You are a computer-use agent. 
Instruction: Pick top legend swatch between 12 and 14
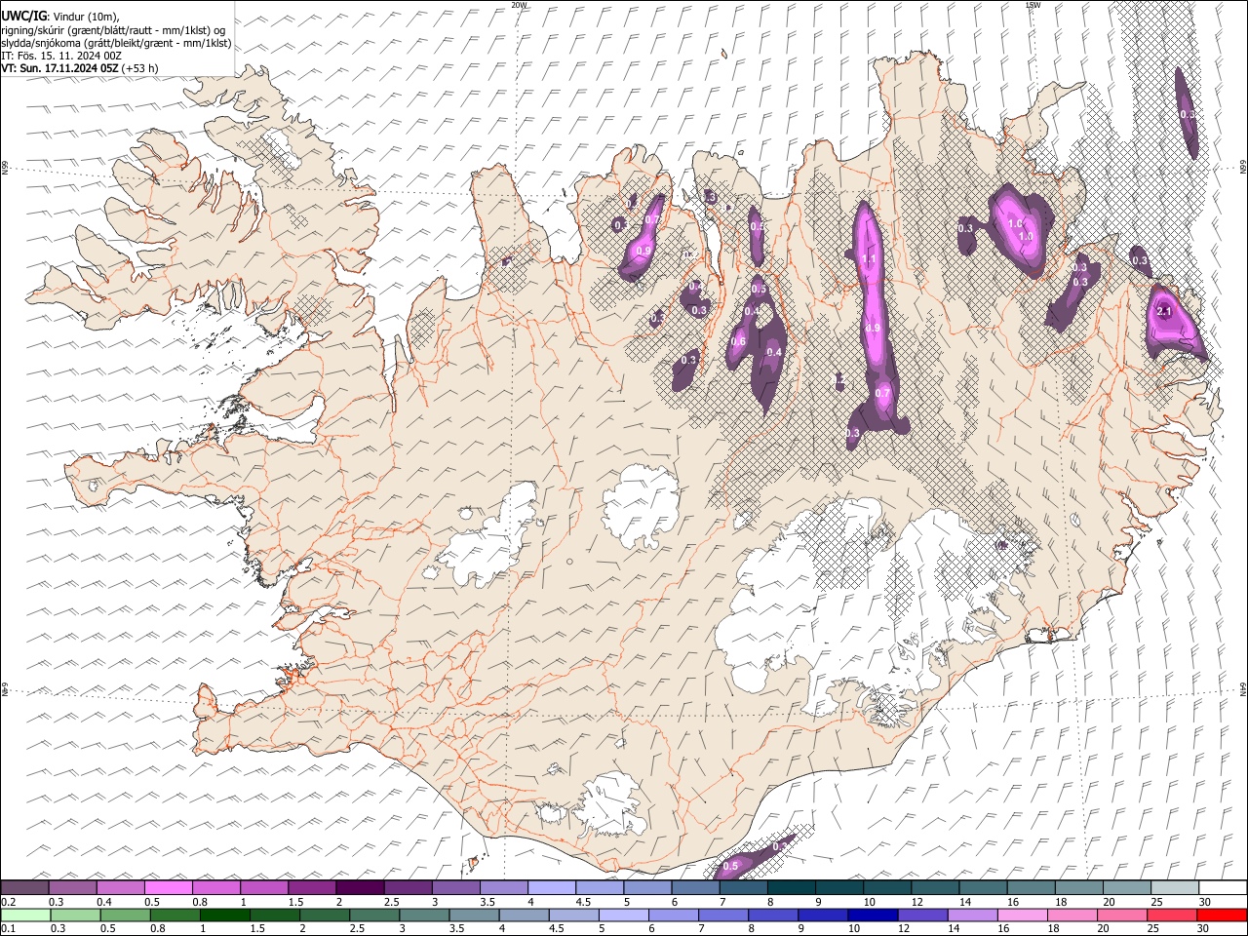934,887
